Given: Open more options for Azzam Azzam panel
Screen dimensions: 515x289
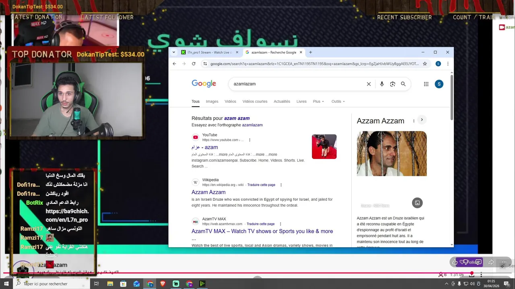Looking at the screenshot, I should 414,121.
